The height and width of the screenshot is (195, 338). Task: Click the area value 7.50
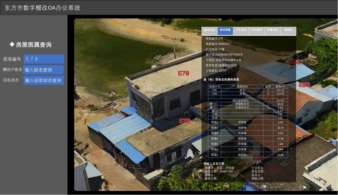(x=280, y=107)
